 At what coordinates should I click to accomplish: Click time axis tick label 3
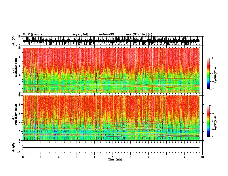[x=77, y=157]
